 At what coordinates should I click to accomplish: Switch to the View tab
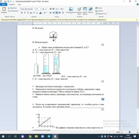[x=19, y=4]
